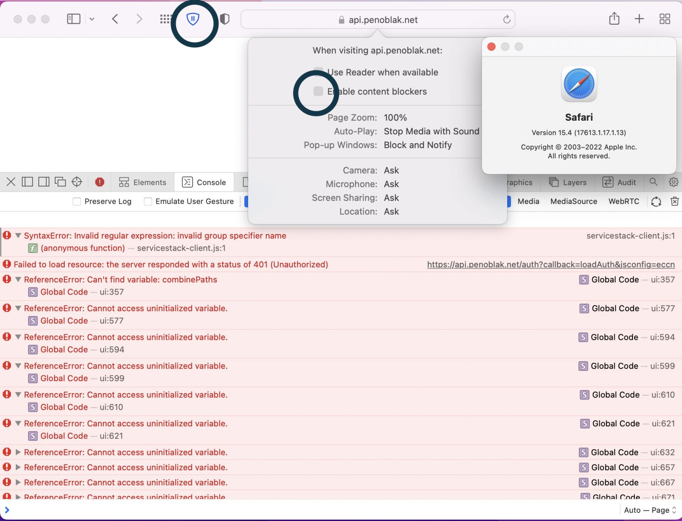Open the search magnifier in the inspector
Screen dimensions: 682x521
point(653,182)
